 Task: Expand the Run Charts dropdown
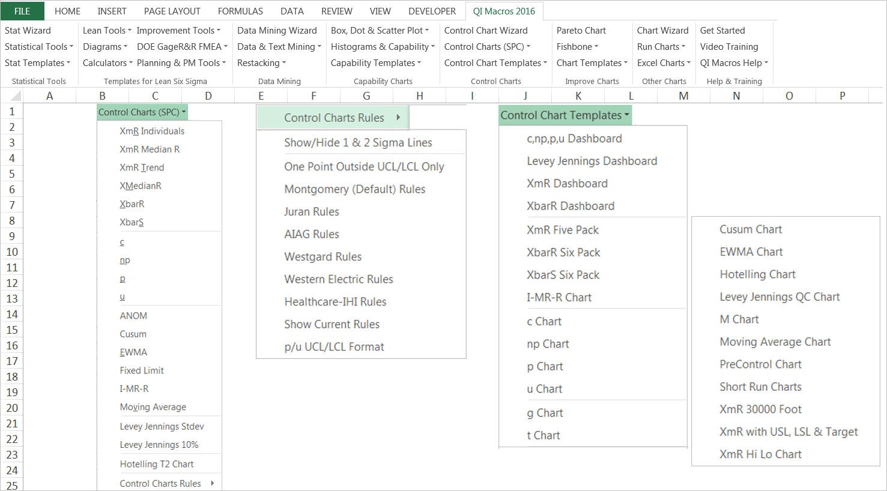661,46
